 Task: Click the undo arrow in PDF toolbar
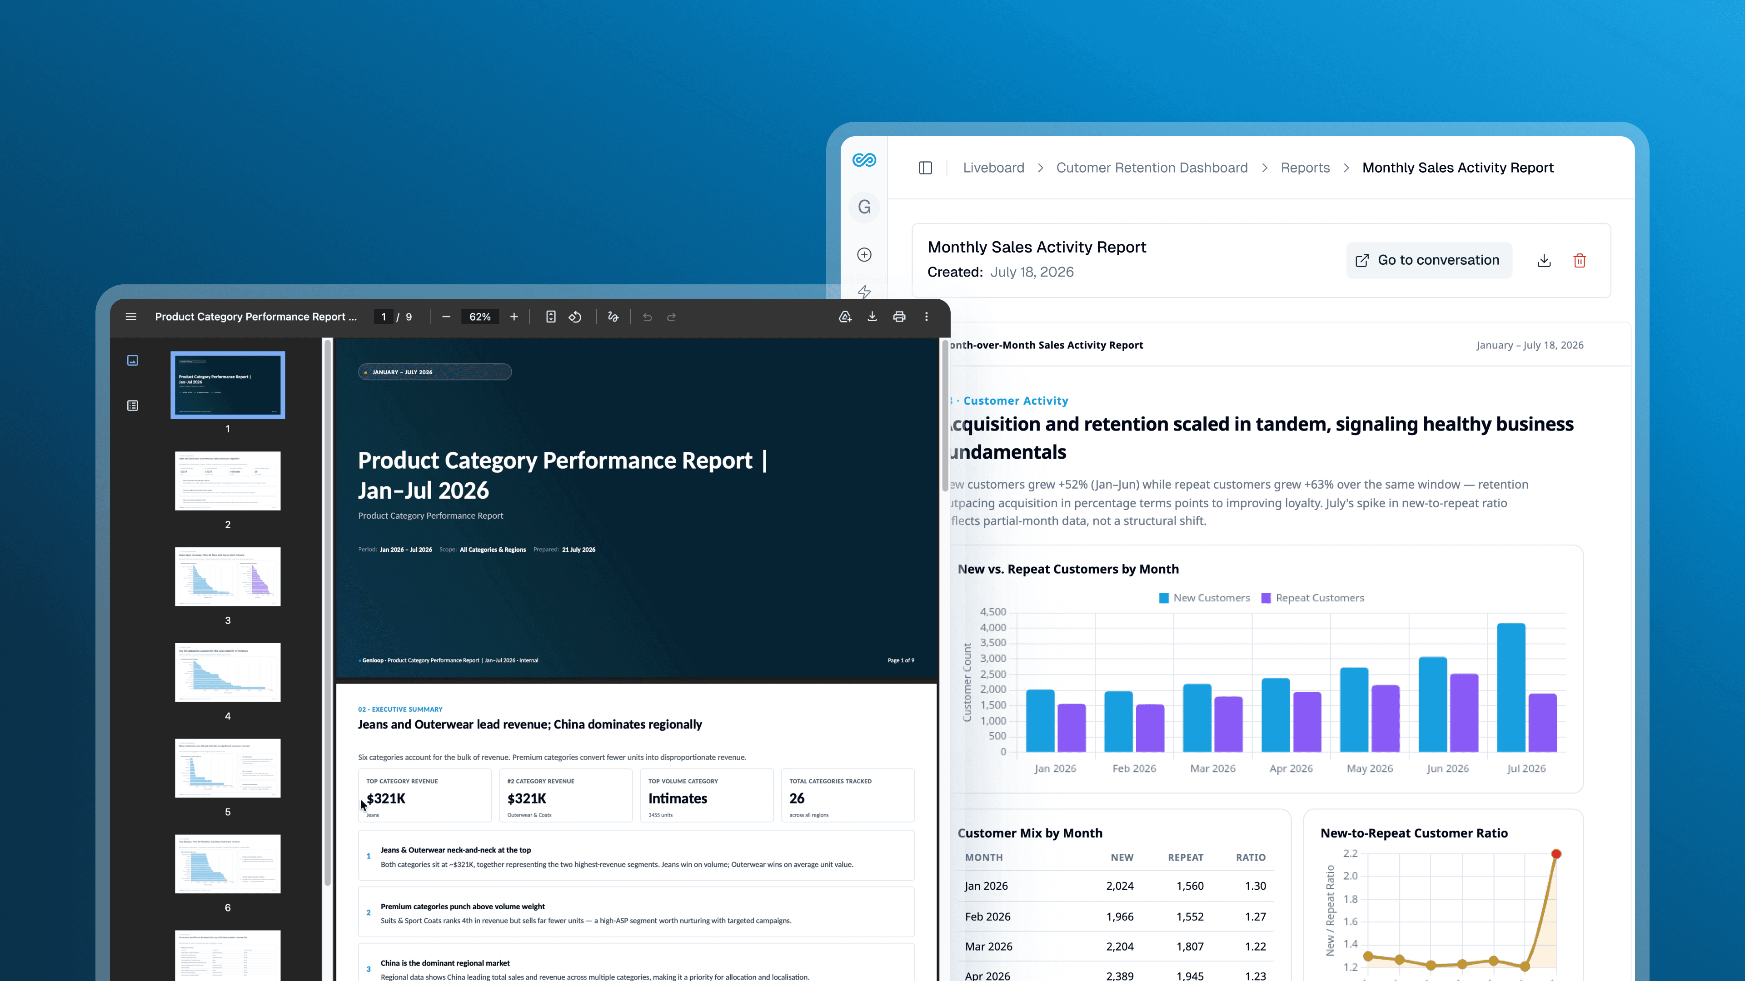click(x=647, y=317)
